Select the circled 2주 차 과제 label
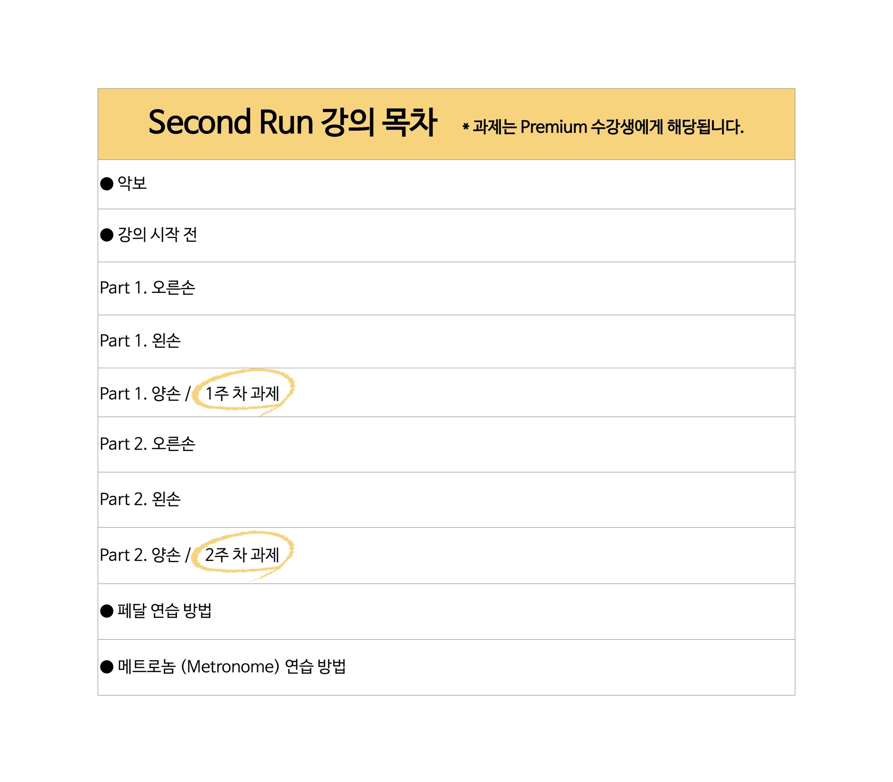 [x=242, y=555]
